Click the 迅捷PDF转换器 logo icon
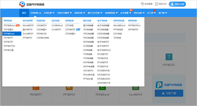Viewport: 197px width, 106px height. [23, 4]
